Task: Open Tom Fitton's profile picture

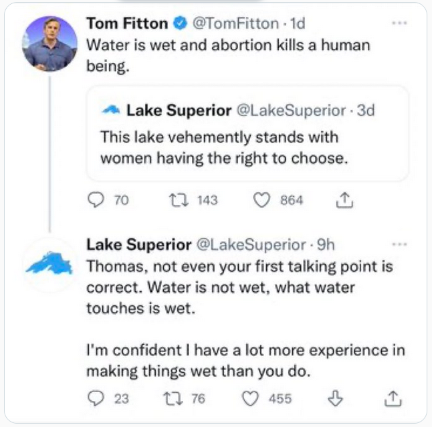Action: click(x=50, y=44)
